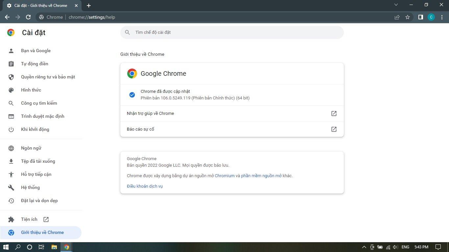Open Công cụ tìm kiếm settings
Image resolution: width=449 pixels, height=252 pixels.
coord(39,103)
